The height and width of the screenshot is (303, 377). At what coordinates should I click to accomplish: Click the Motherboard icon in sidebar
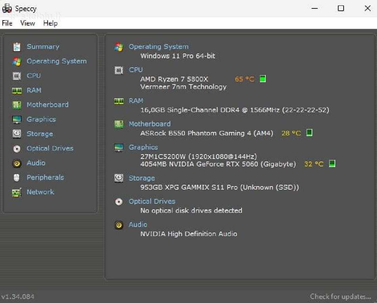(x=17, y=105)
